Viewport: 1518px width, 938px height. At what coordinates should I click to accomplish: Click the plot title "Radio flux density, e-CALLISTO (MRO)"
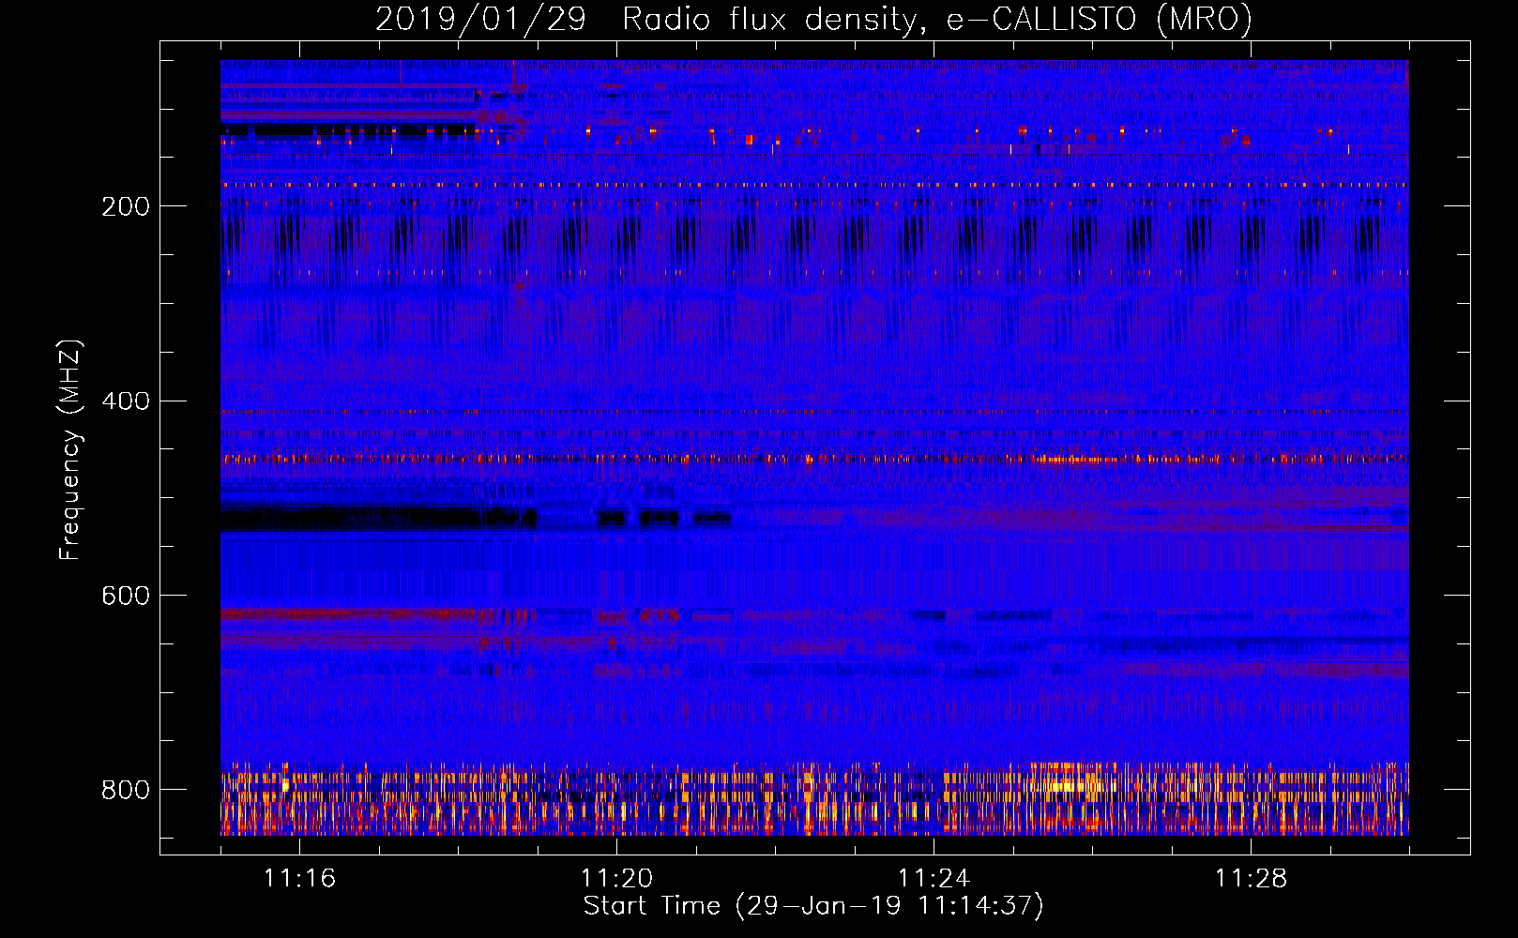click(937, 19)
